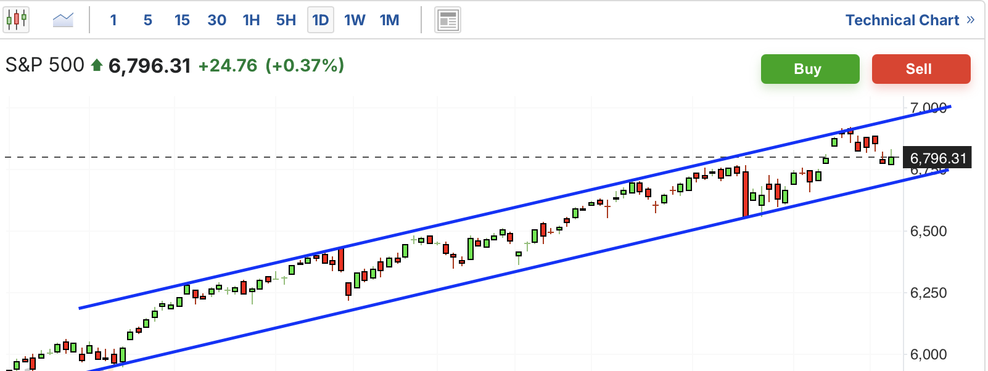Select the 1 minute interval
The width and height of the screenshot is (988, 371).
pos(113,20)
